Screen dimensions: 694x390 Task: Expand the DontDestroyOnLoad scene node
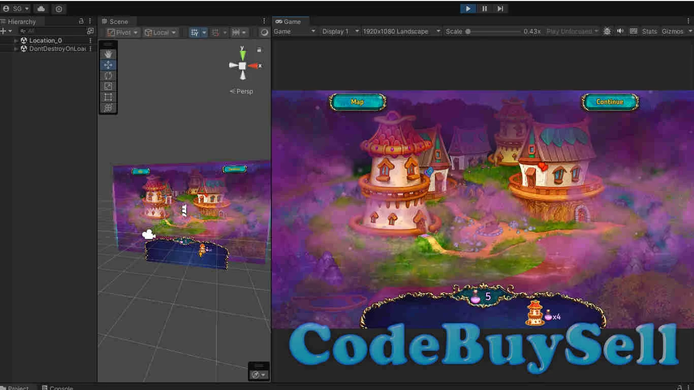[x=16, y=49]
